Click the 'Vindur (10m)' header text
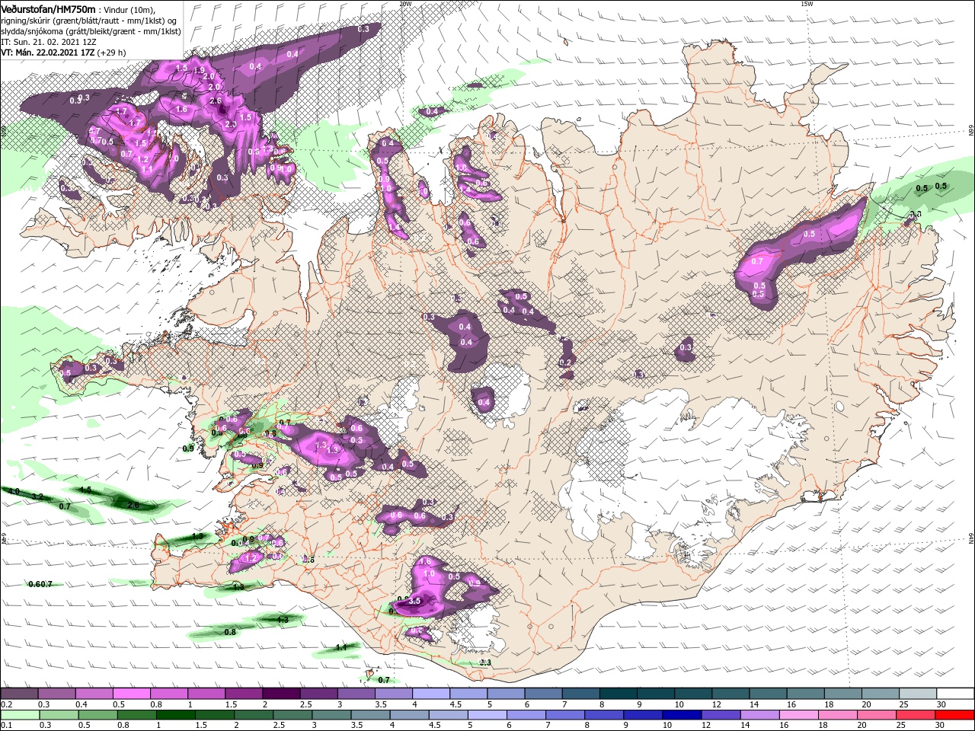 pos(129,9)
